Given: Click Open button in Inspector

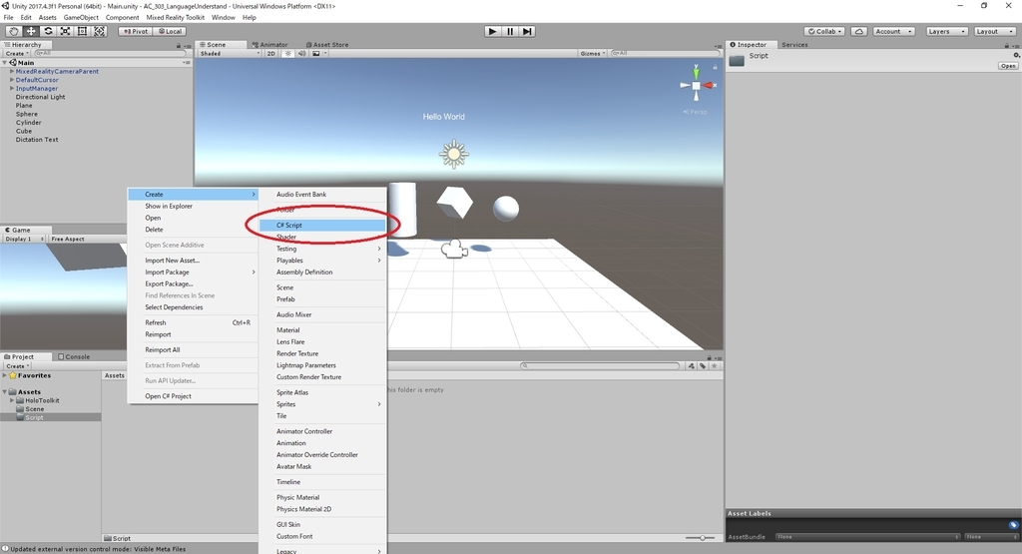Looking at the screenshot, I should (x=1008, y=66).
